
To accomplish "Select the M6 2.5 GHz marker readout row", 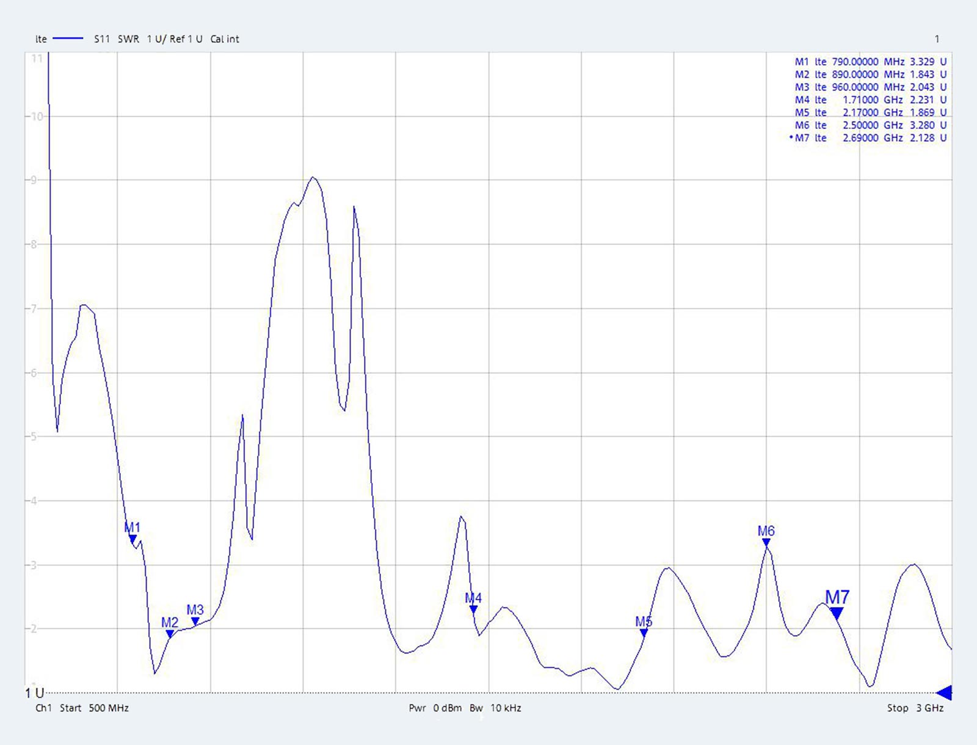I will (870, 125).
